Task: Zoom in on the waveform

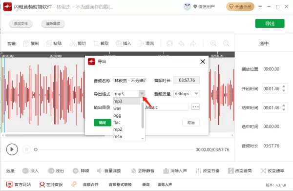Action: pos(213,43)
